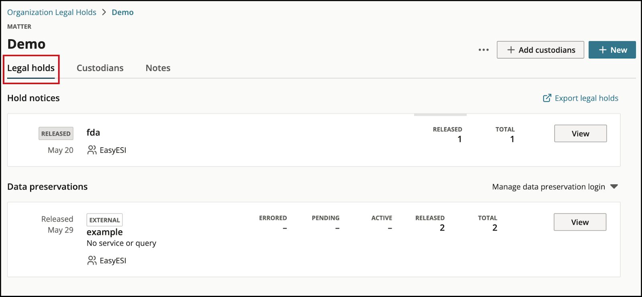Click the dropdown arrow next to preservation login

(x=614, y=187)
